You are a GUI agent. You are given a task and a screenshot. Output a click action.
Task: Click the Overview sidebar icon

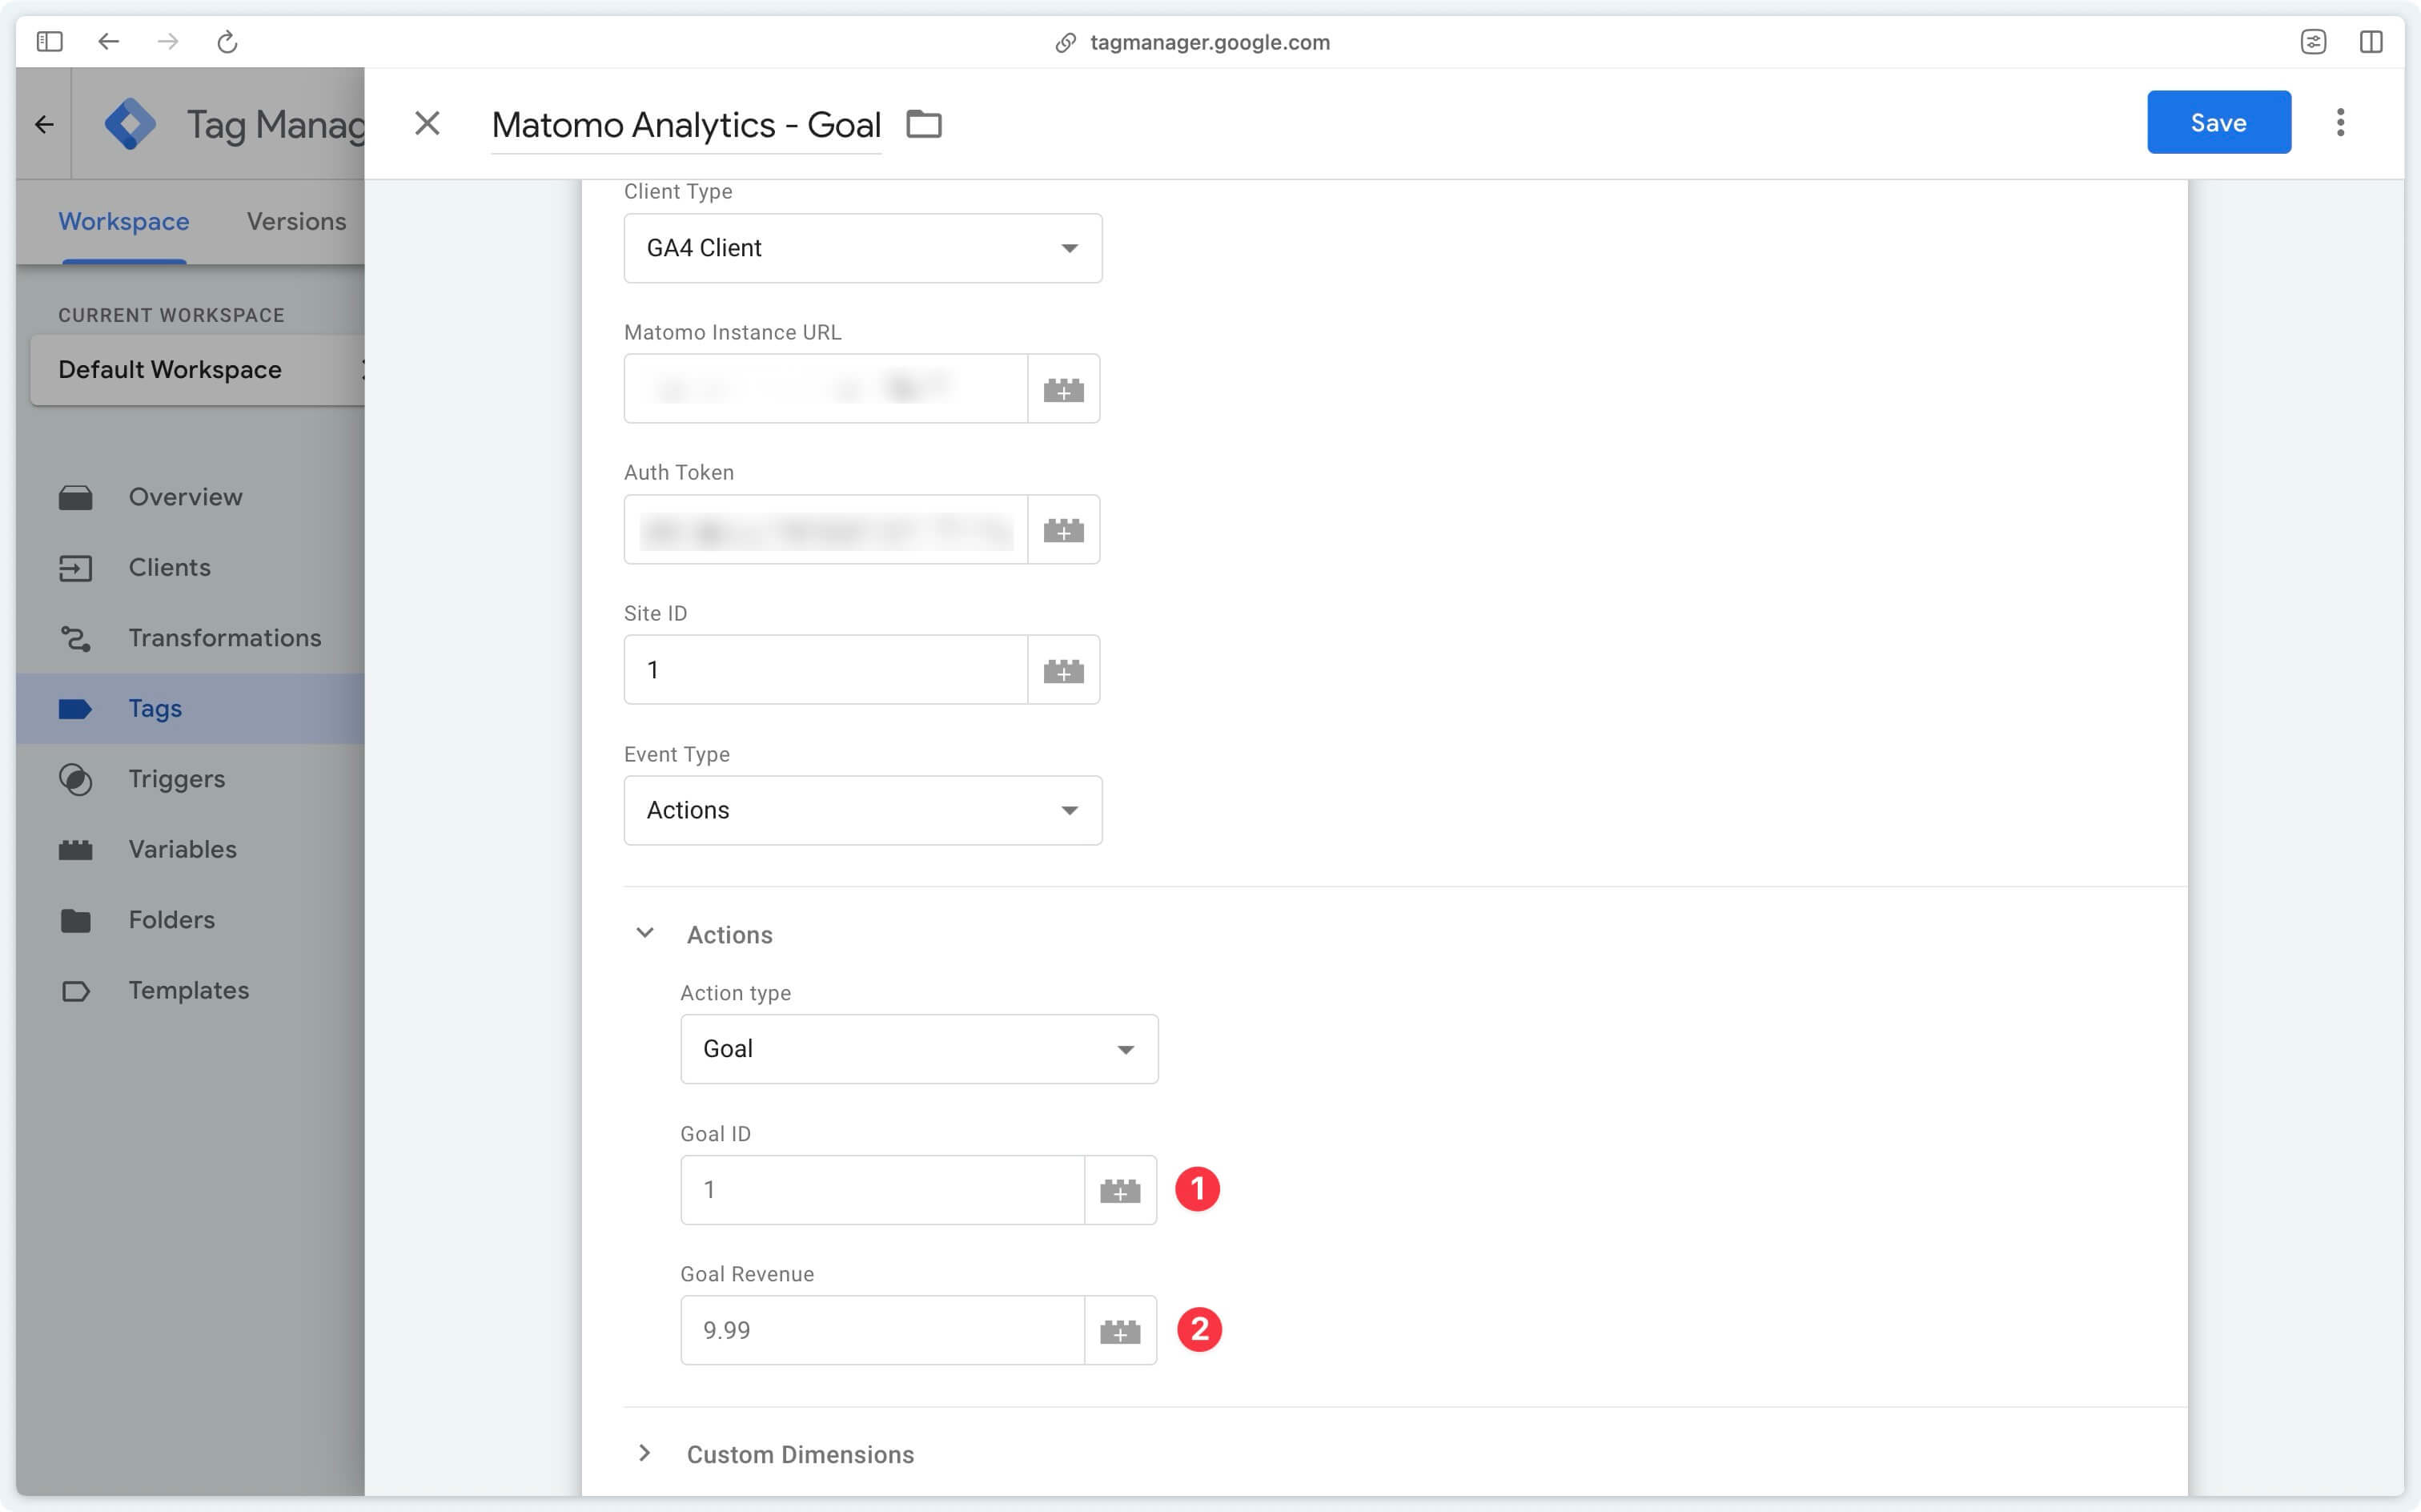(76, 497)
